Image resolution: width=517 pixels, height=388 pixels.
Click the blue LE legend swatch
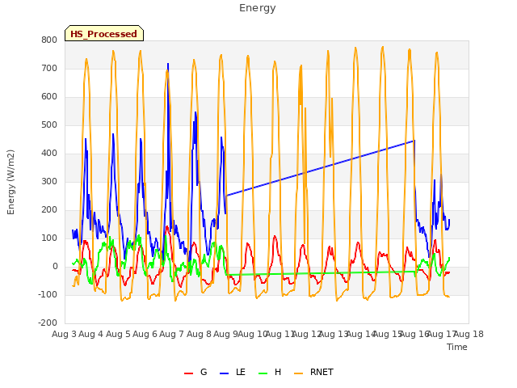click(x=224, y=373)
